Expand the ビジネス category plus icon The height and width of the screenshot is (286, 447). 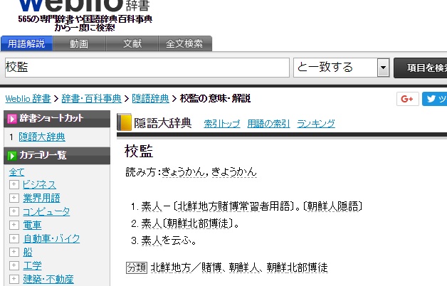[x=14, y=185]
